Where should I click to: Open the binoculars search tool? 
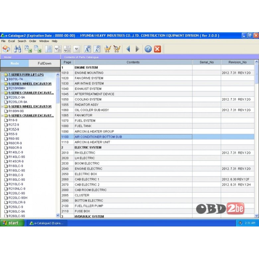pos(17,49)
